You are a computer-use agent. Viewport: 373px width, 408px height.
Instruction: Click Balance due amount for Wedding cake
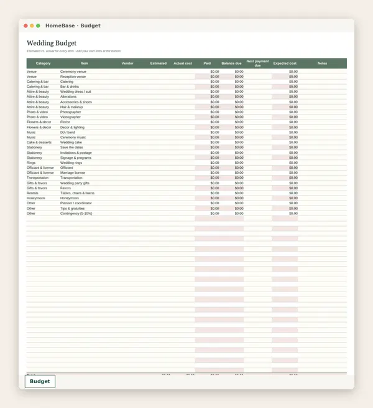pyautogui.click(x=231, y=142)
